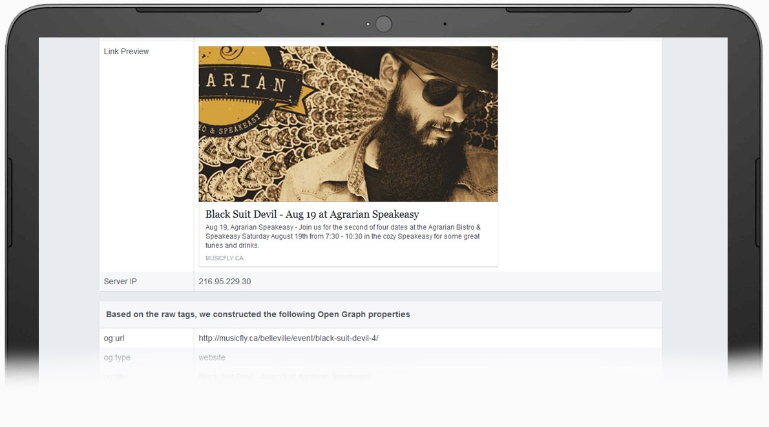Select the heading 'Based on the raw tags' text

pyautogui.click(x=258, y=314)
